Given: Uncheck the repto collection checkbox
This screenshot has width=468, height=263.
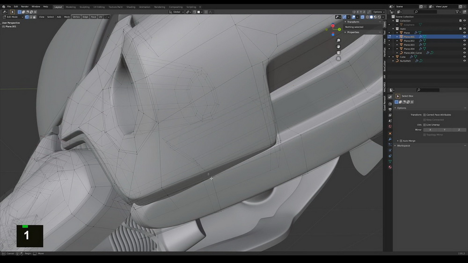Looking at the screenshot, I should click(x=460, y=28).
